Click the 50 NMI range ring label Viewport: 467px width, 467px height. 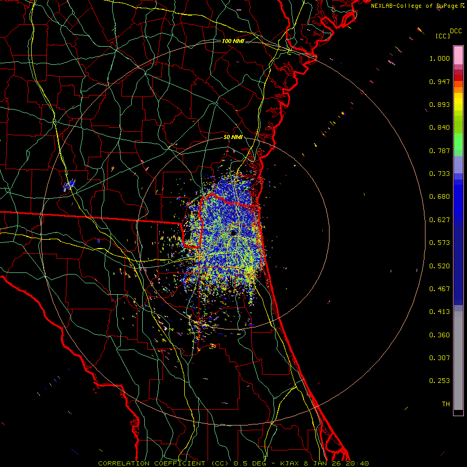(x=233, y=138)
